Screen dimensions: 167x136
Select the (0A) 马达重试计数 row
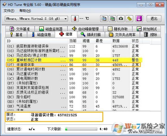coord(74,74)
